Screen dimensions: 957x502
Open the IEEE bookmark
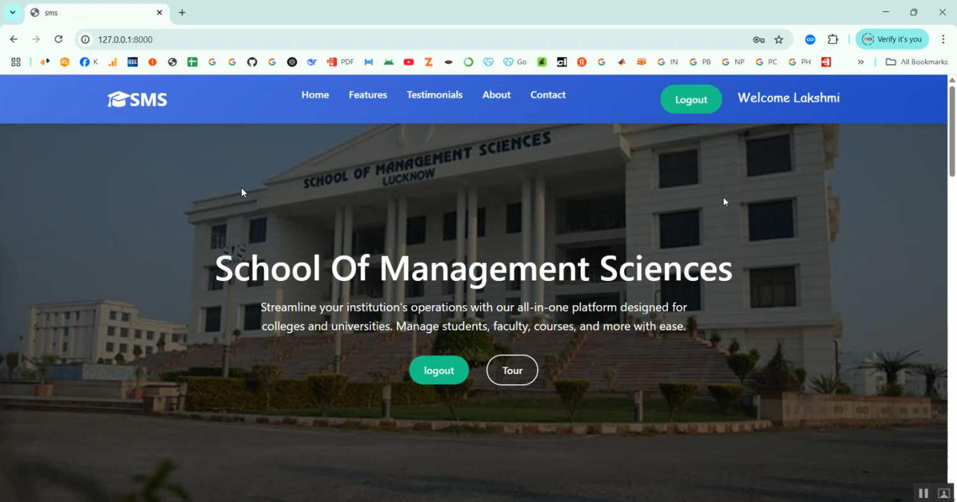[x=133, y=62]
